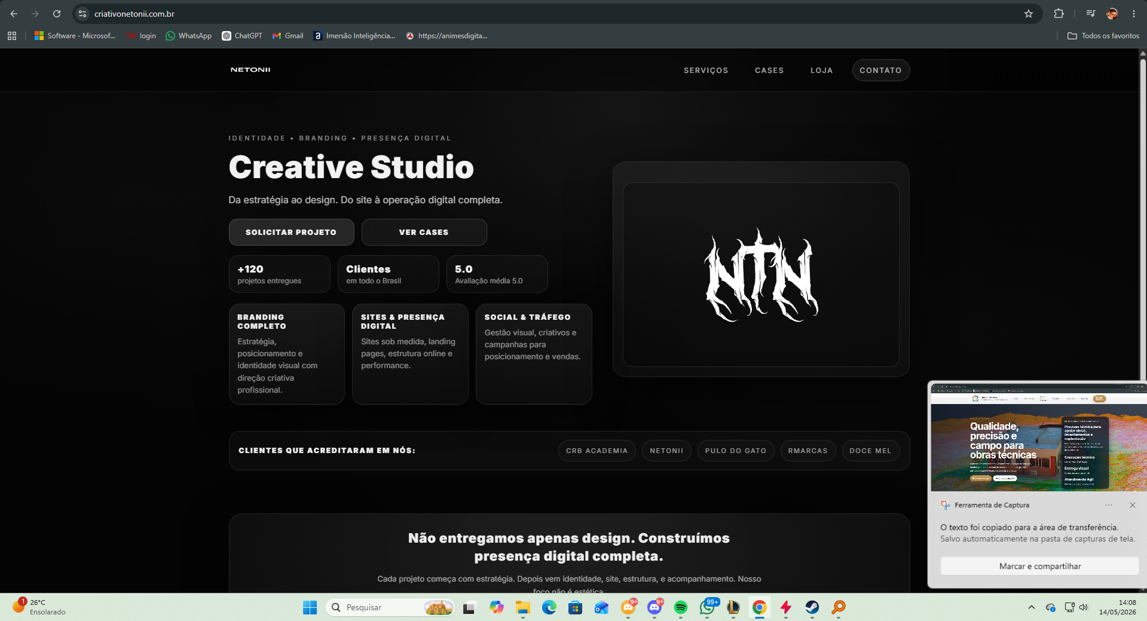Image resolution: width=1147 pixels, height=621 pixels.
Task: Go back to the previous page
Action: coord(14,14)
